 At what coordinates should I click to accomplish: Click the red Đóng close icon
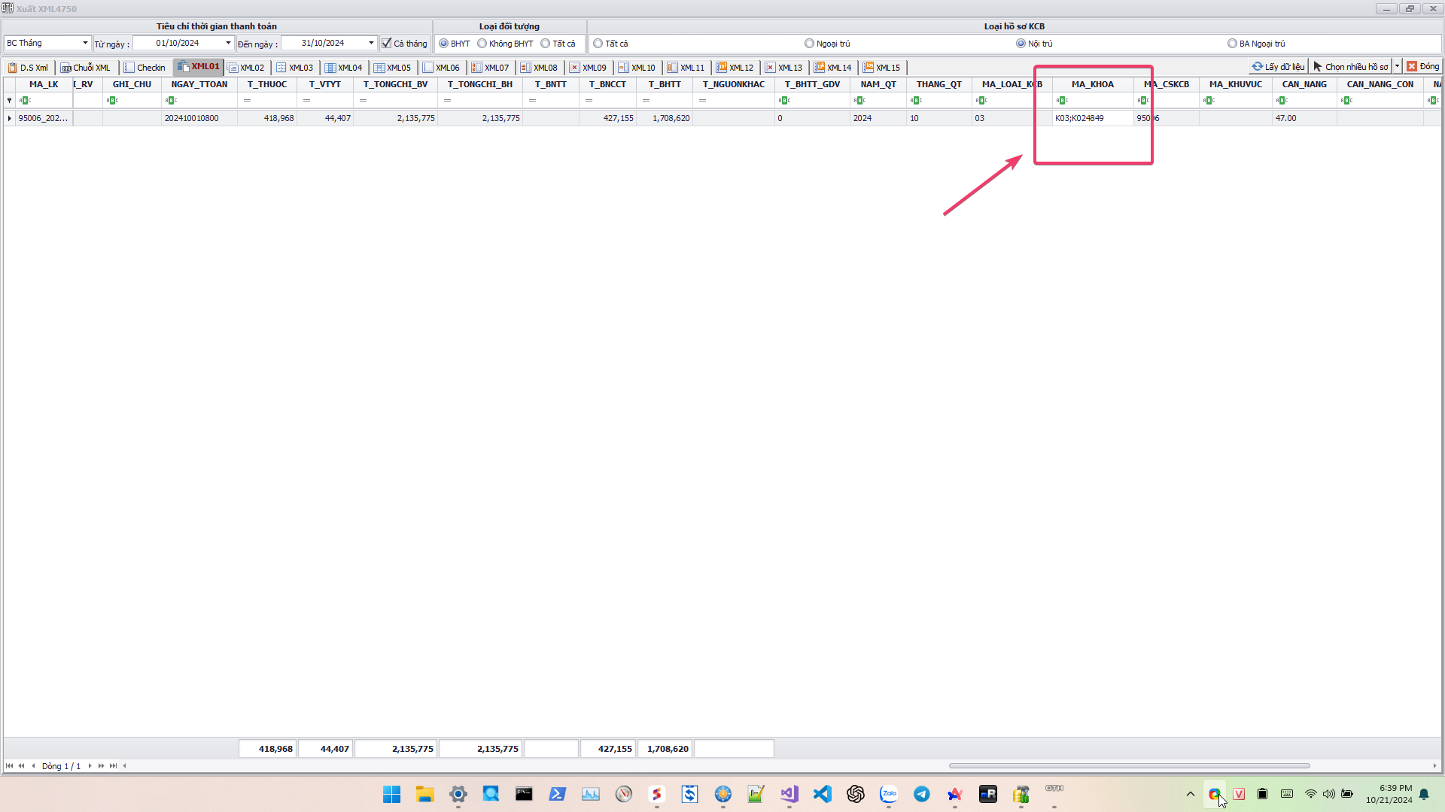pos(1412,67)
